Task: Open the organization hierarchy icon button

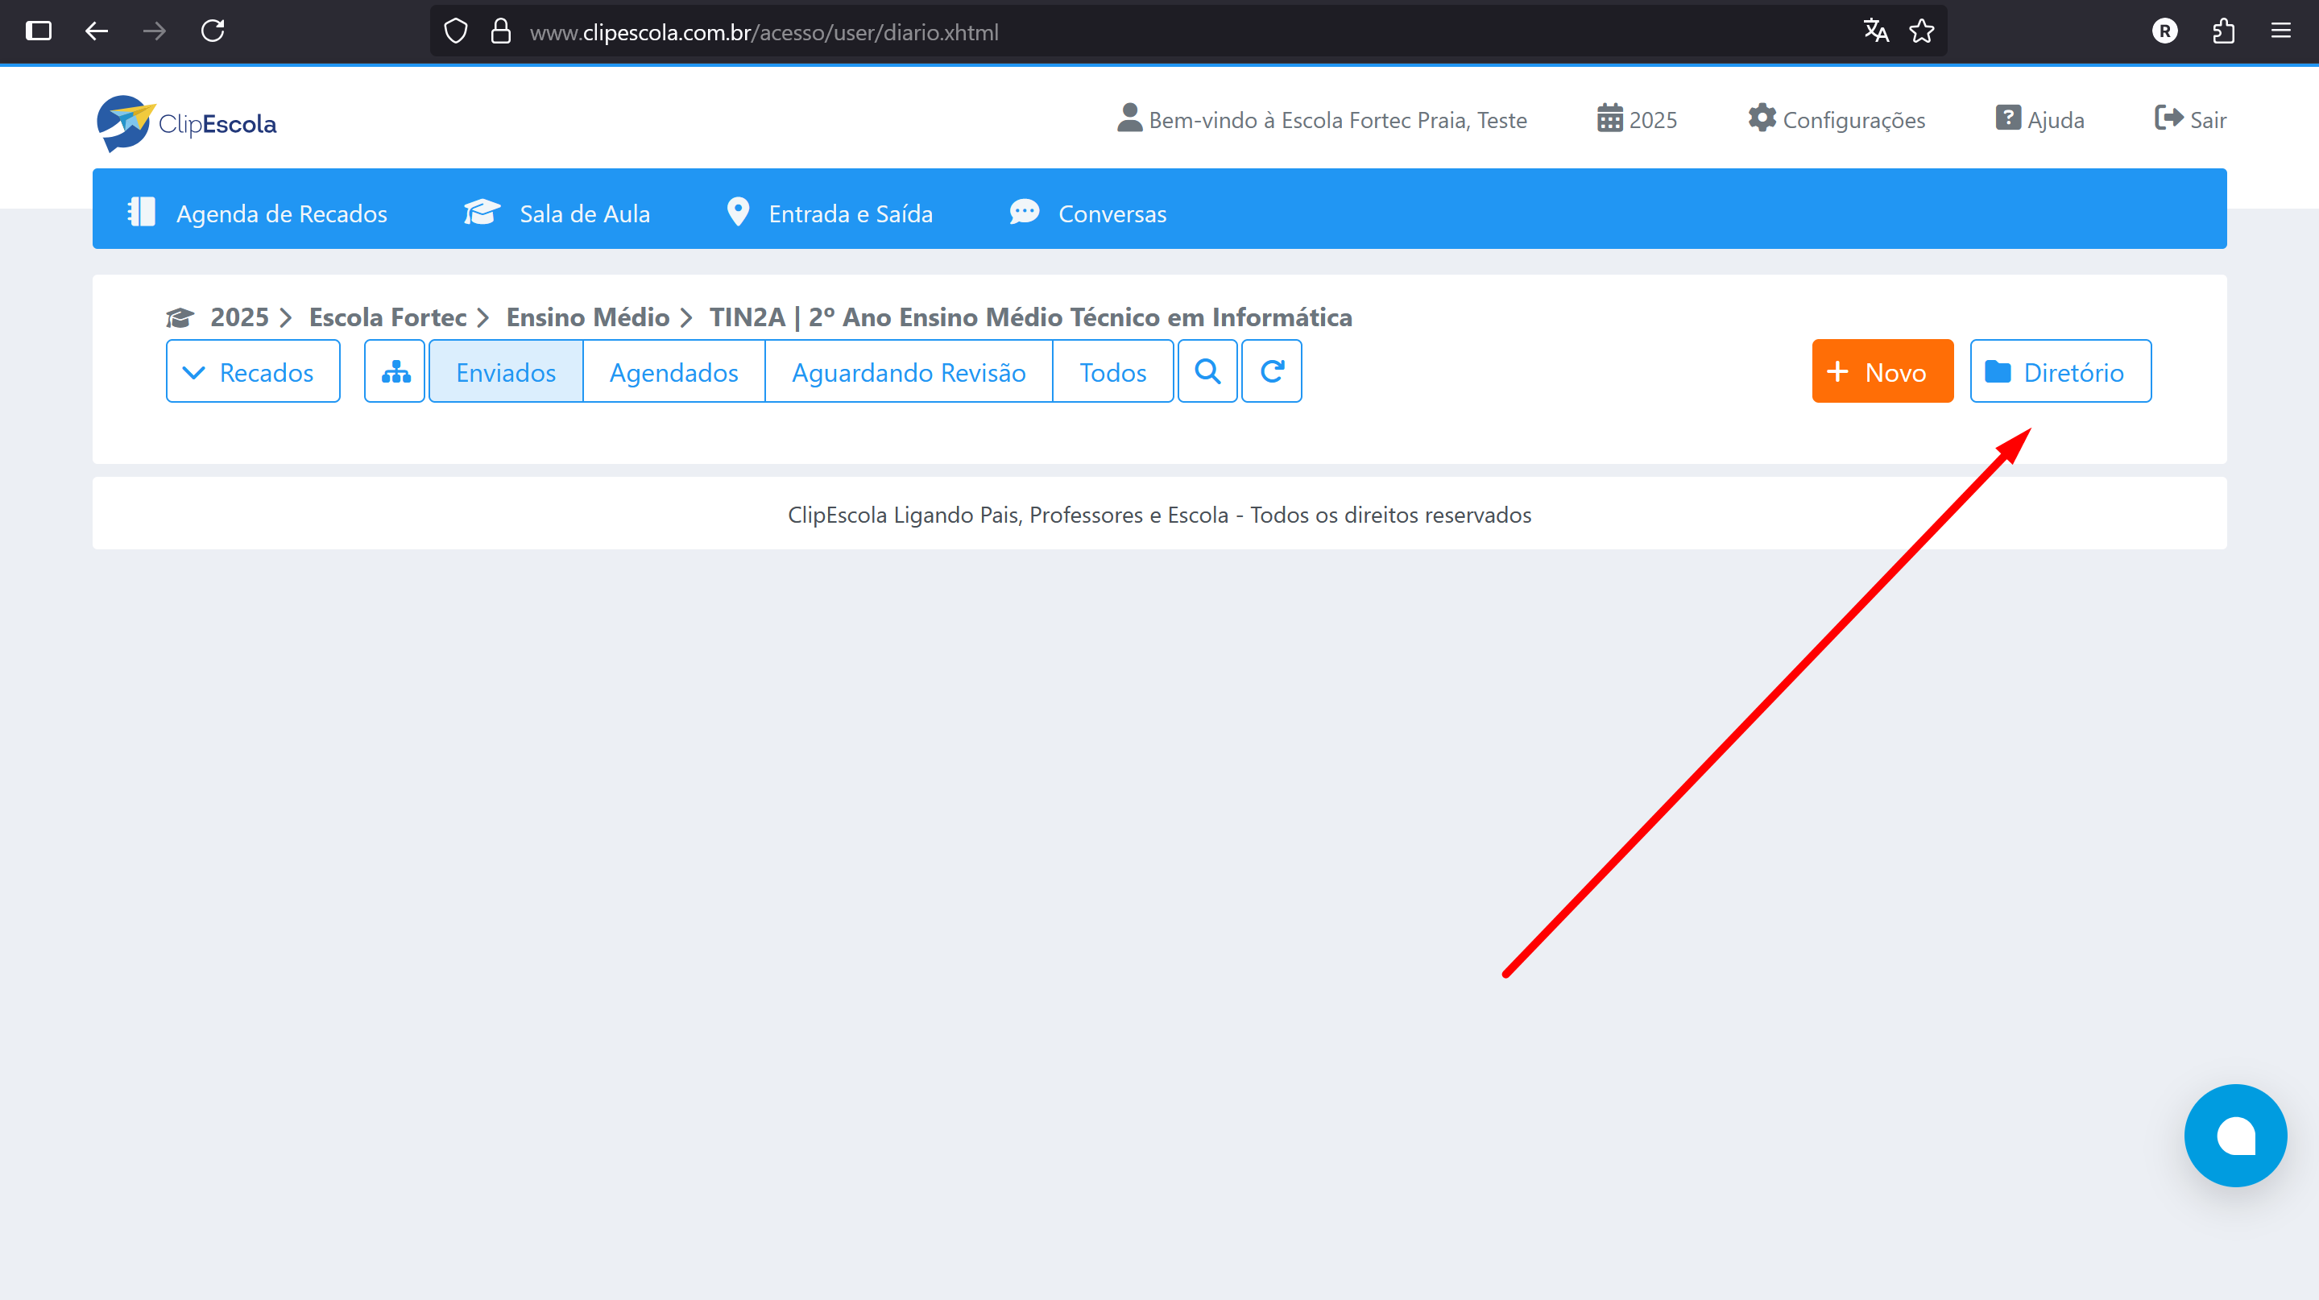Action: (395, 371)
